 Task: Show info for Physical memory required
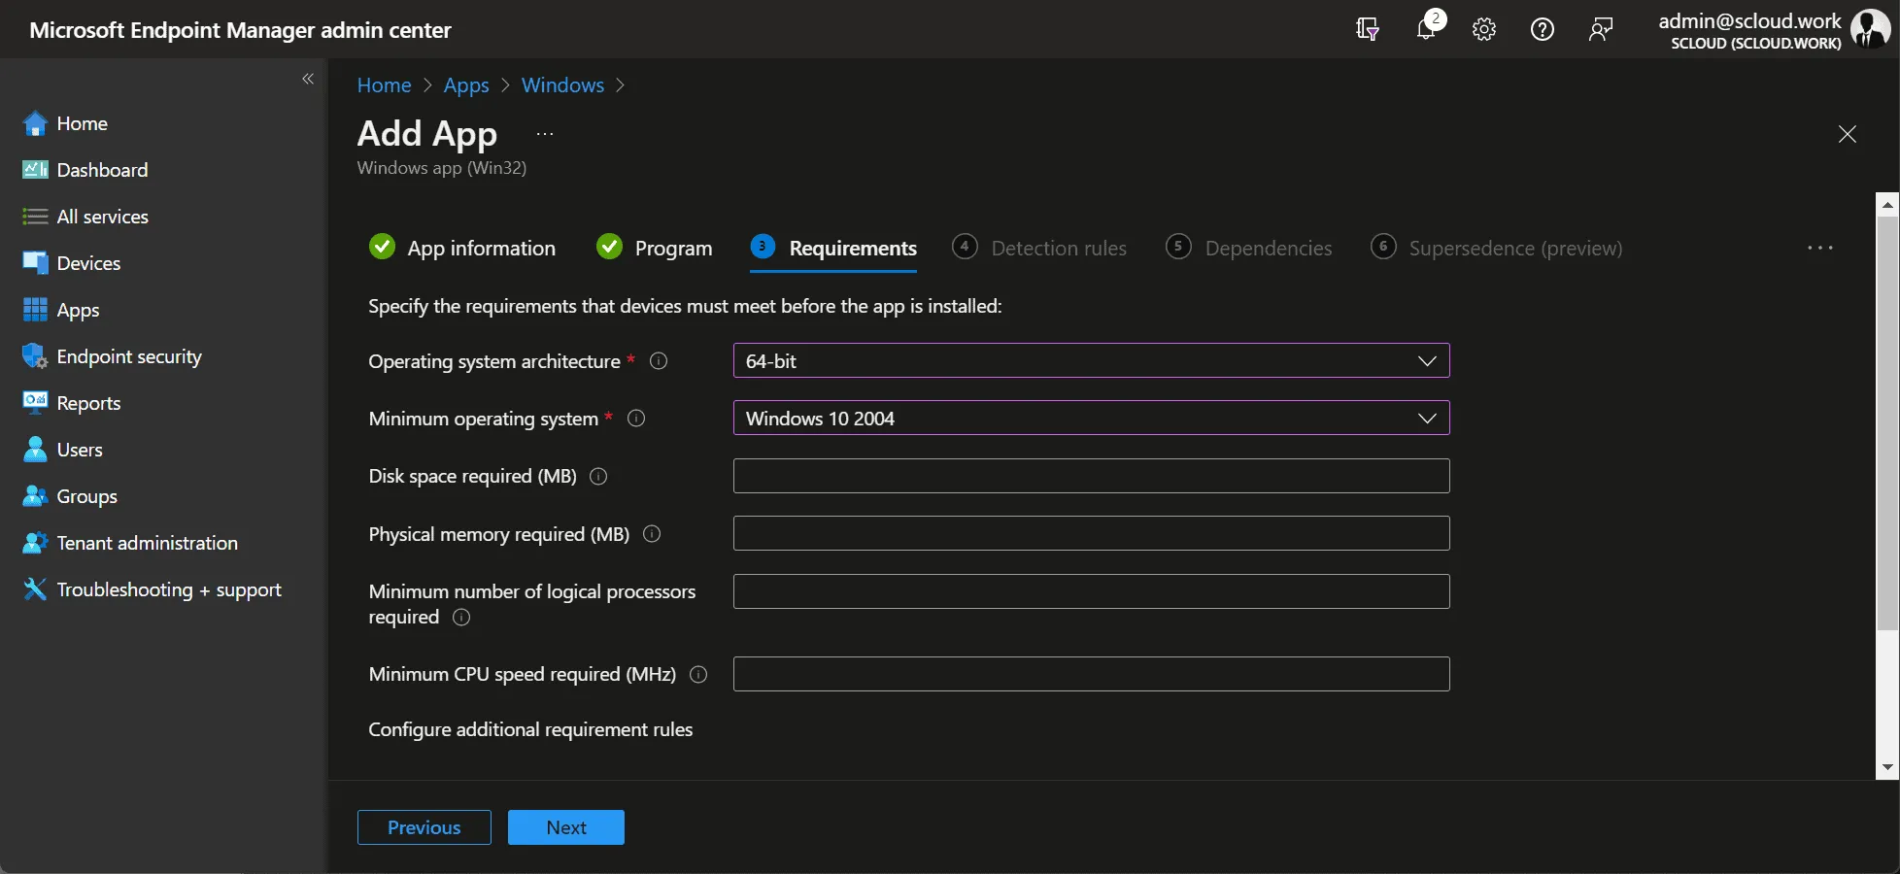[x=652, y=534]
